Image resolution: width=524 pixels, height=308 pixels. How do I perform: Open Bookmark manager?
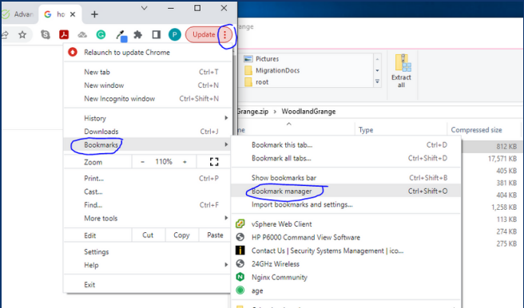point(346,192)
